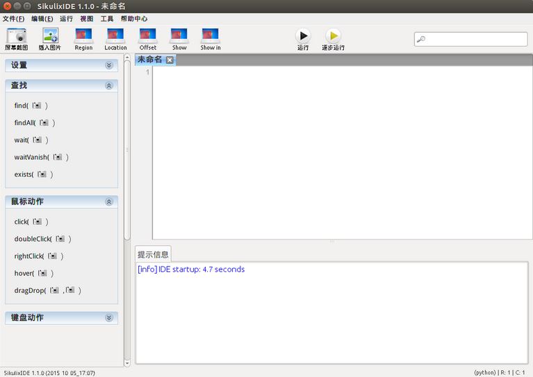This screenshot has width=533, height=377.
Task: Expand the 键盘动作 panel chevron
Action: pos(109,318)
